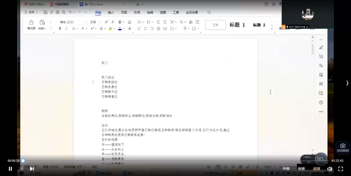Click the help question mark sidebar icon

[x=321, y=102]
